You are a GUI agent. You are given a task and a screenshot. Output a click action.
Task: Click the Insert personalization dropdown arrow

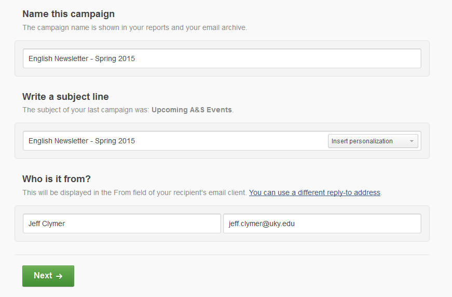pyautogui.click(x=412, y=141)
